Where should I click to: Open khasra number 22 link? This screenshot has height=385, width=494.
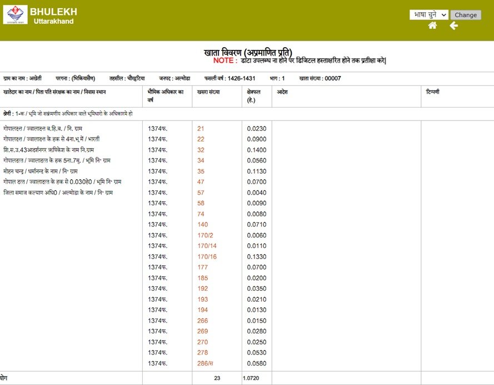[x=201, y=139]
